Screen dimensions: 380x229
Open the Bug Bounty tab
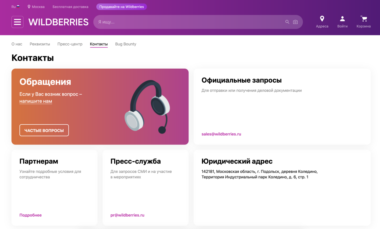[126, 44]
